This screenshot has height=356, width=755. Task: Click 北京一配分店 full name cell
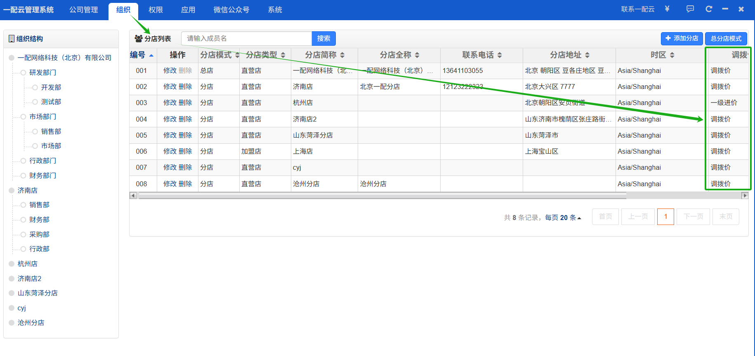[x=380, y=87]
